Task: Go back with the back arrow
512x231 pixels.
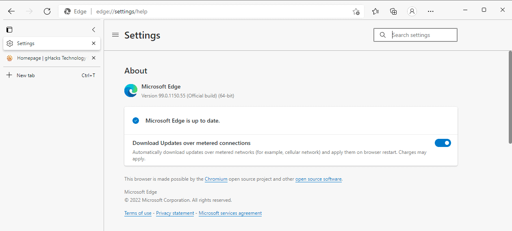Action: coord(11,11)
